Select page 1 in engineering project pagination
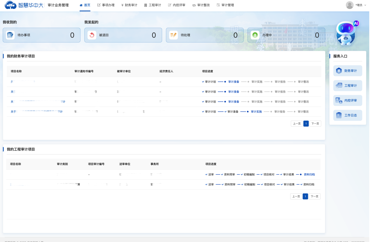 click(305, 196)
